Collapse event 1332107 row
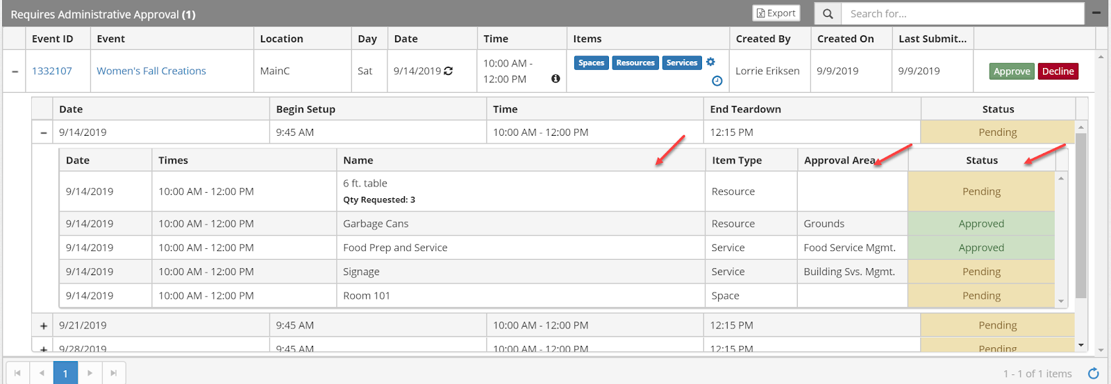The height and width of the screenshot is (384, 1111). [x=15, y=71]
